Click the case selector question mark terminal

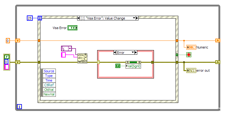tap(98, 62)
